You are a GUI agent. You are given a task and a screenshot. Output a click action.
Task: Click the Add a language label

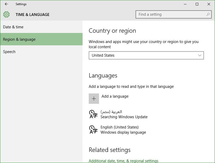[x=115, y=96]
